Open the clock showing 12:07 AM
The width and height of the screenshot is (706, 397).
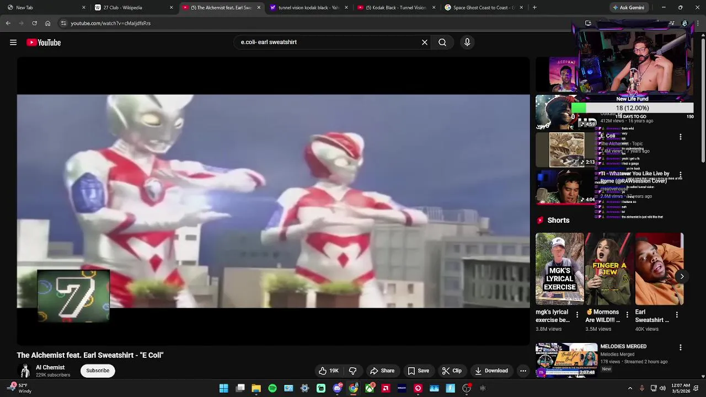[681, 388]
